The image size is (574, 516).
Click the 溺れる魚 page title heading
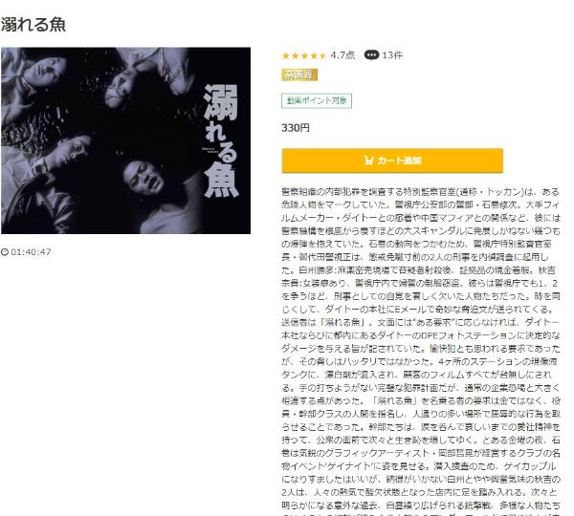[33, 25]
